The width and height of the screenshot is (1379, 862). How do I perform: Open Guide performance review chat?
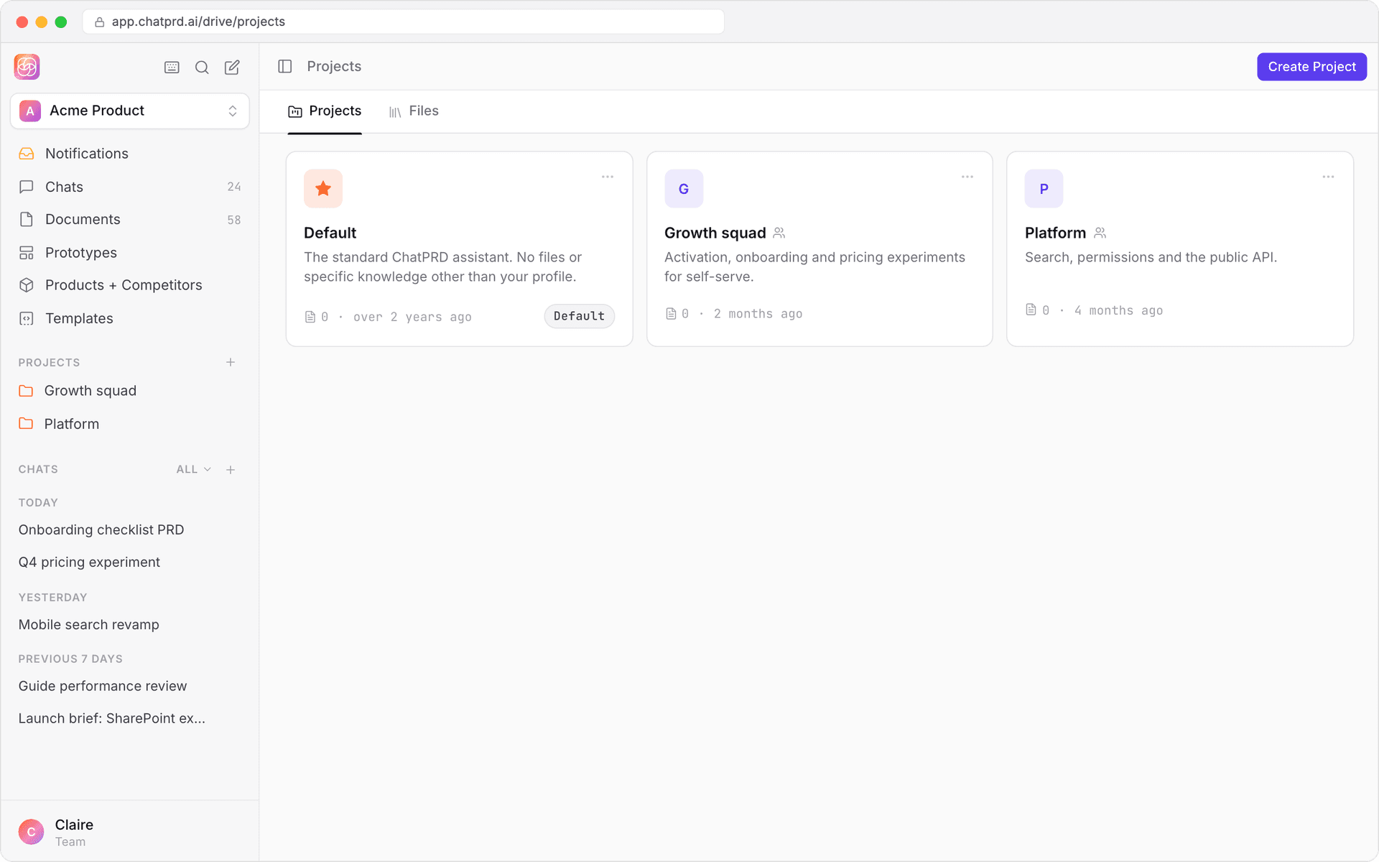pos(103,686)
